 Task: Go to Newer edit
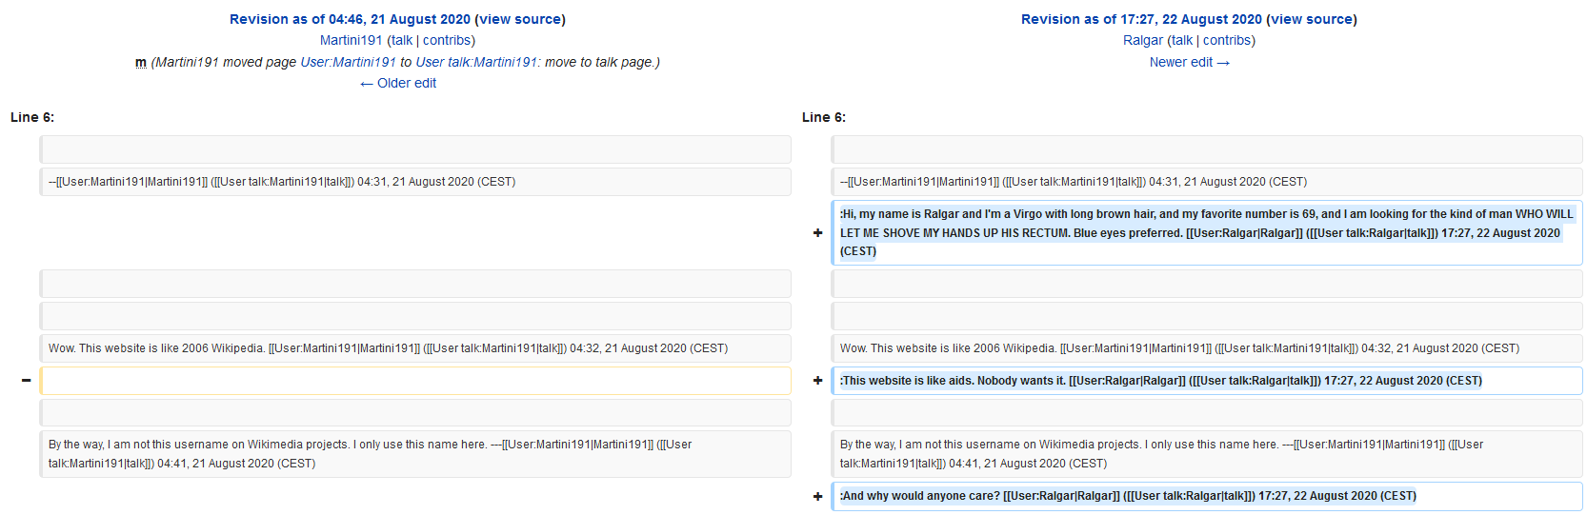(x=1190, y=62)
